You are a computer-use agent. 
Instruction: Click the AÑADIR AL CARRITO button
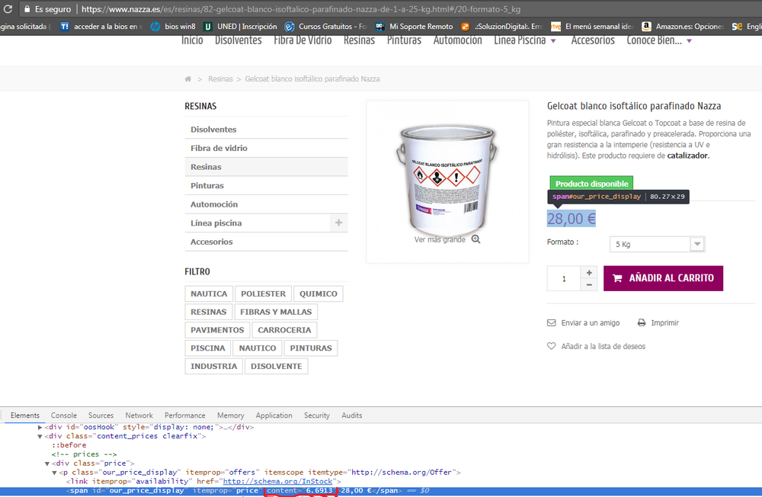tap(664, 278)
